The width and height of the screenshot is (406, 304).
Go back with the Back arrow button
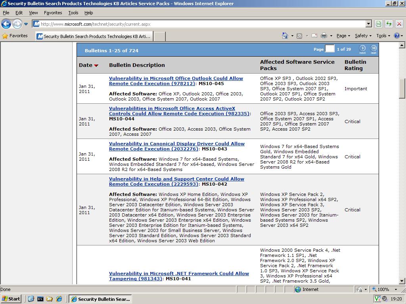tap(6, 24)
